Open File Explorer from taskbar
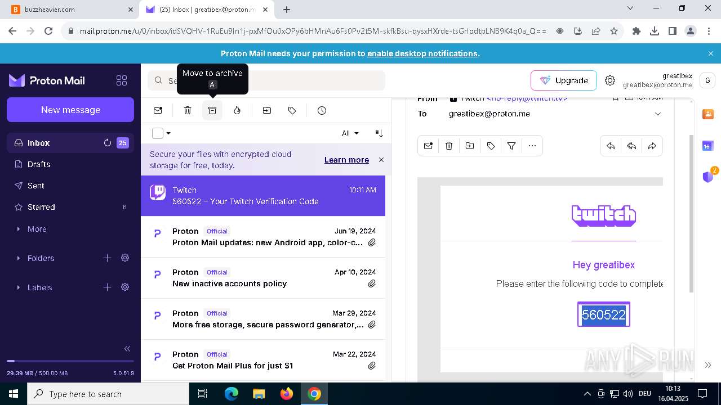 [x=259, y=394]
